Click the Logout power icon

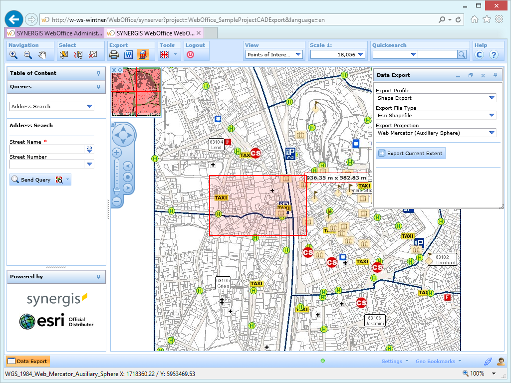[x=190, y=55]
